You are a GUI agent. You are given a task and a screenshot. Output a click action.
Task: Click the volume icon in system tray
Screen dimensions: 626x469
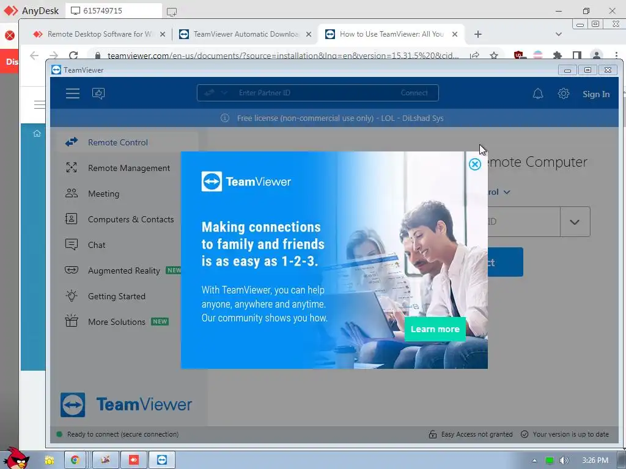click(x=564, y=460)
